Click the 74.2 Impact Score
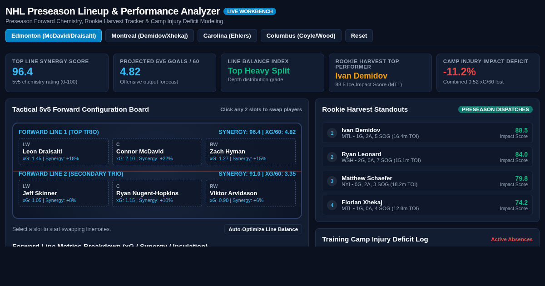The height and width of the screenshot is (286, 545). pyautogui.click(x=521, y=202)
